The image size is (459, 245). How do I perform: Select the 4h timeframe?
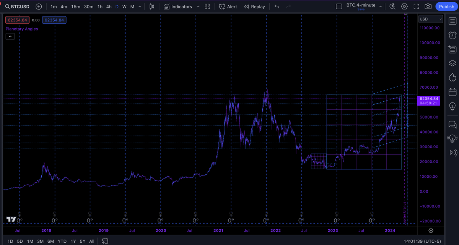click(109, 6)
